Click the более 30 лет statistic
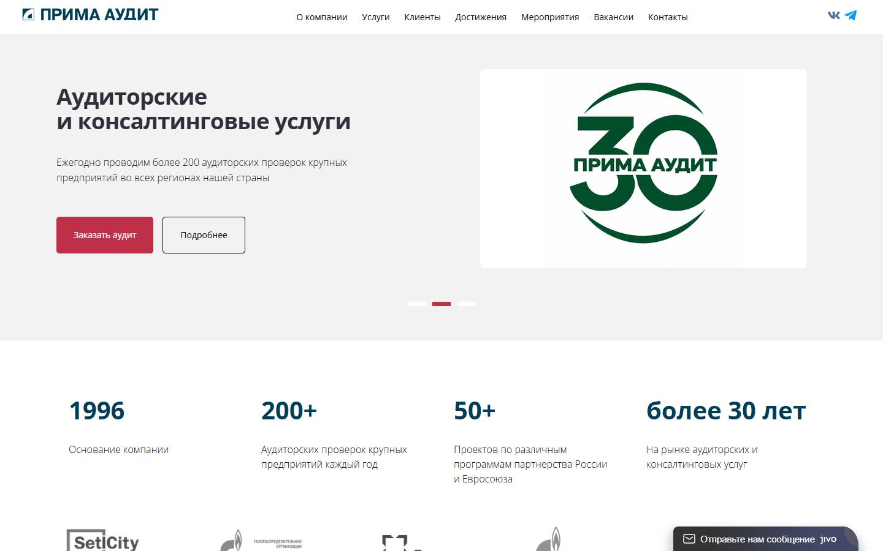This screenshot has width=883, height=551. [726, 411]
